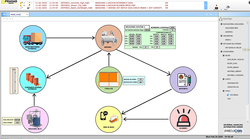Click the Print printer icon
This screenshot has height=139, width=250.
(228, 6)
